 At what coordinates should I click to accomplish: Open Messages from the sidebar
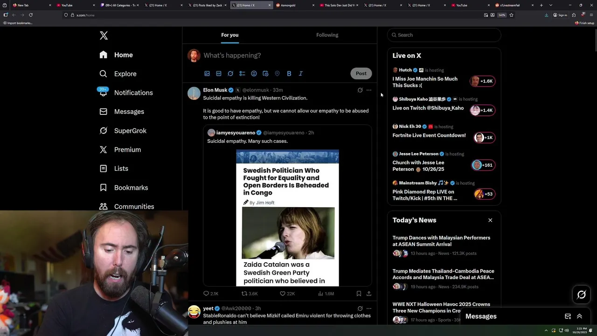pos(122,112)
